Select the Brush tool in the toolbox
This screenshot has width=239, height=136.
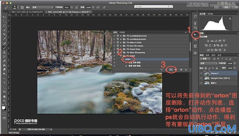coord(4,48)
